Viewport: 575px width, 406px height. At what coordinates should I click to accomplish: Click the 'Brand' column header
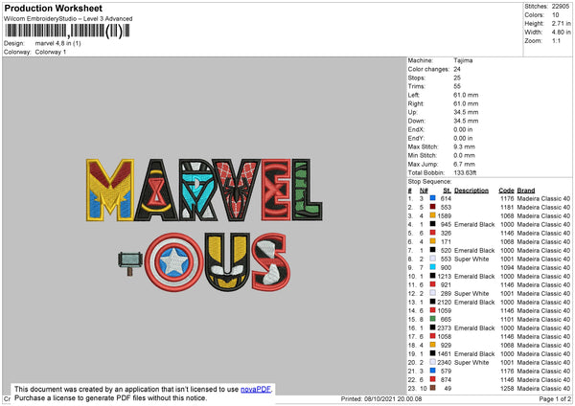click(526, 191)
